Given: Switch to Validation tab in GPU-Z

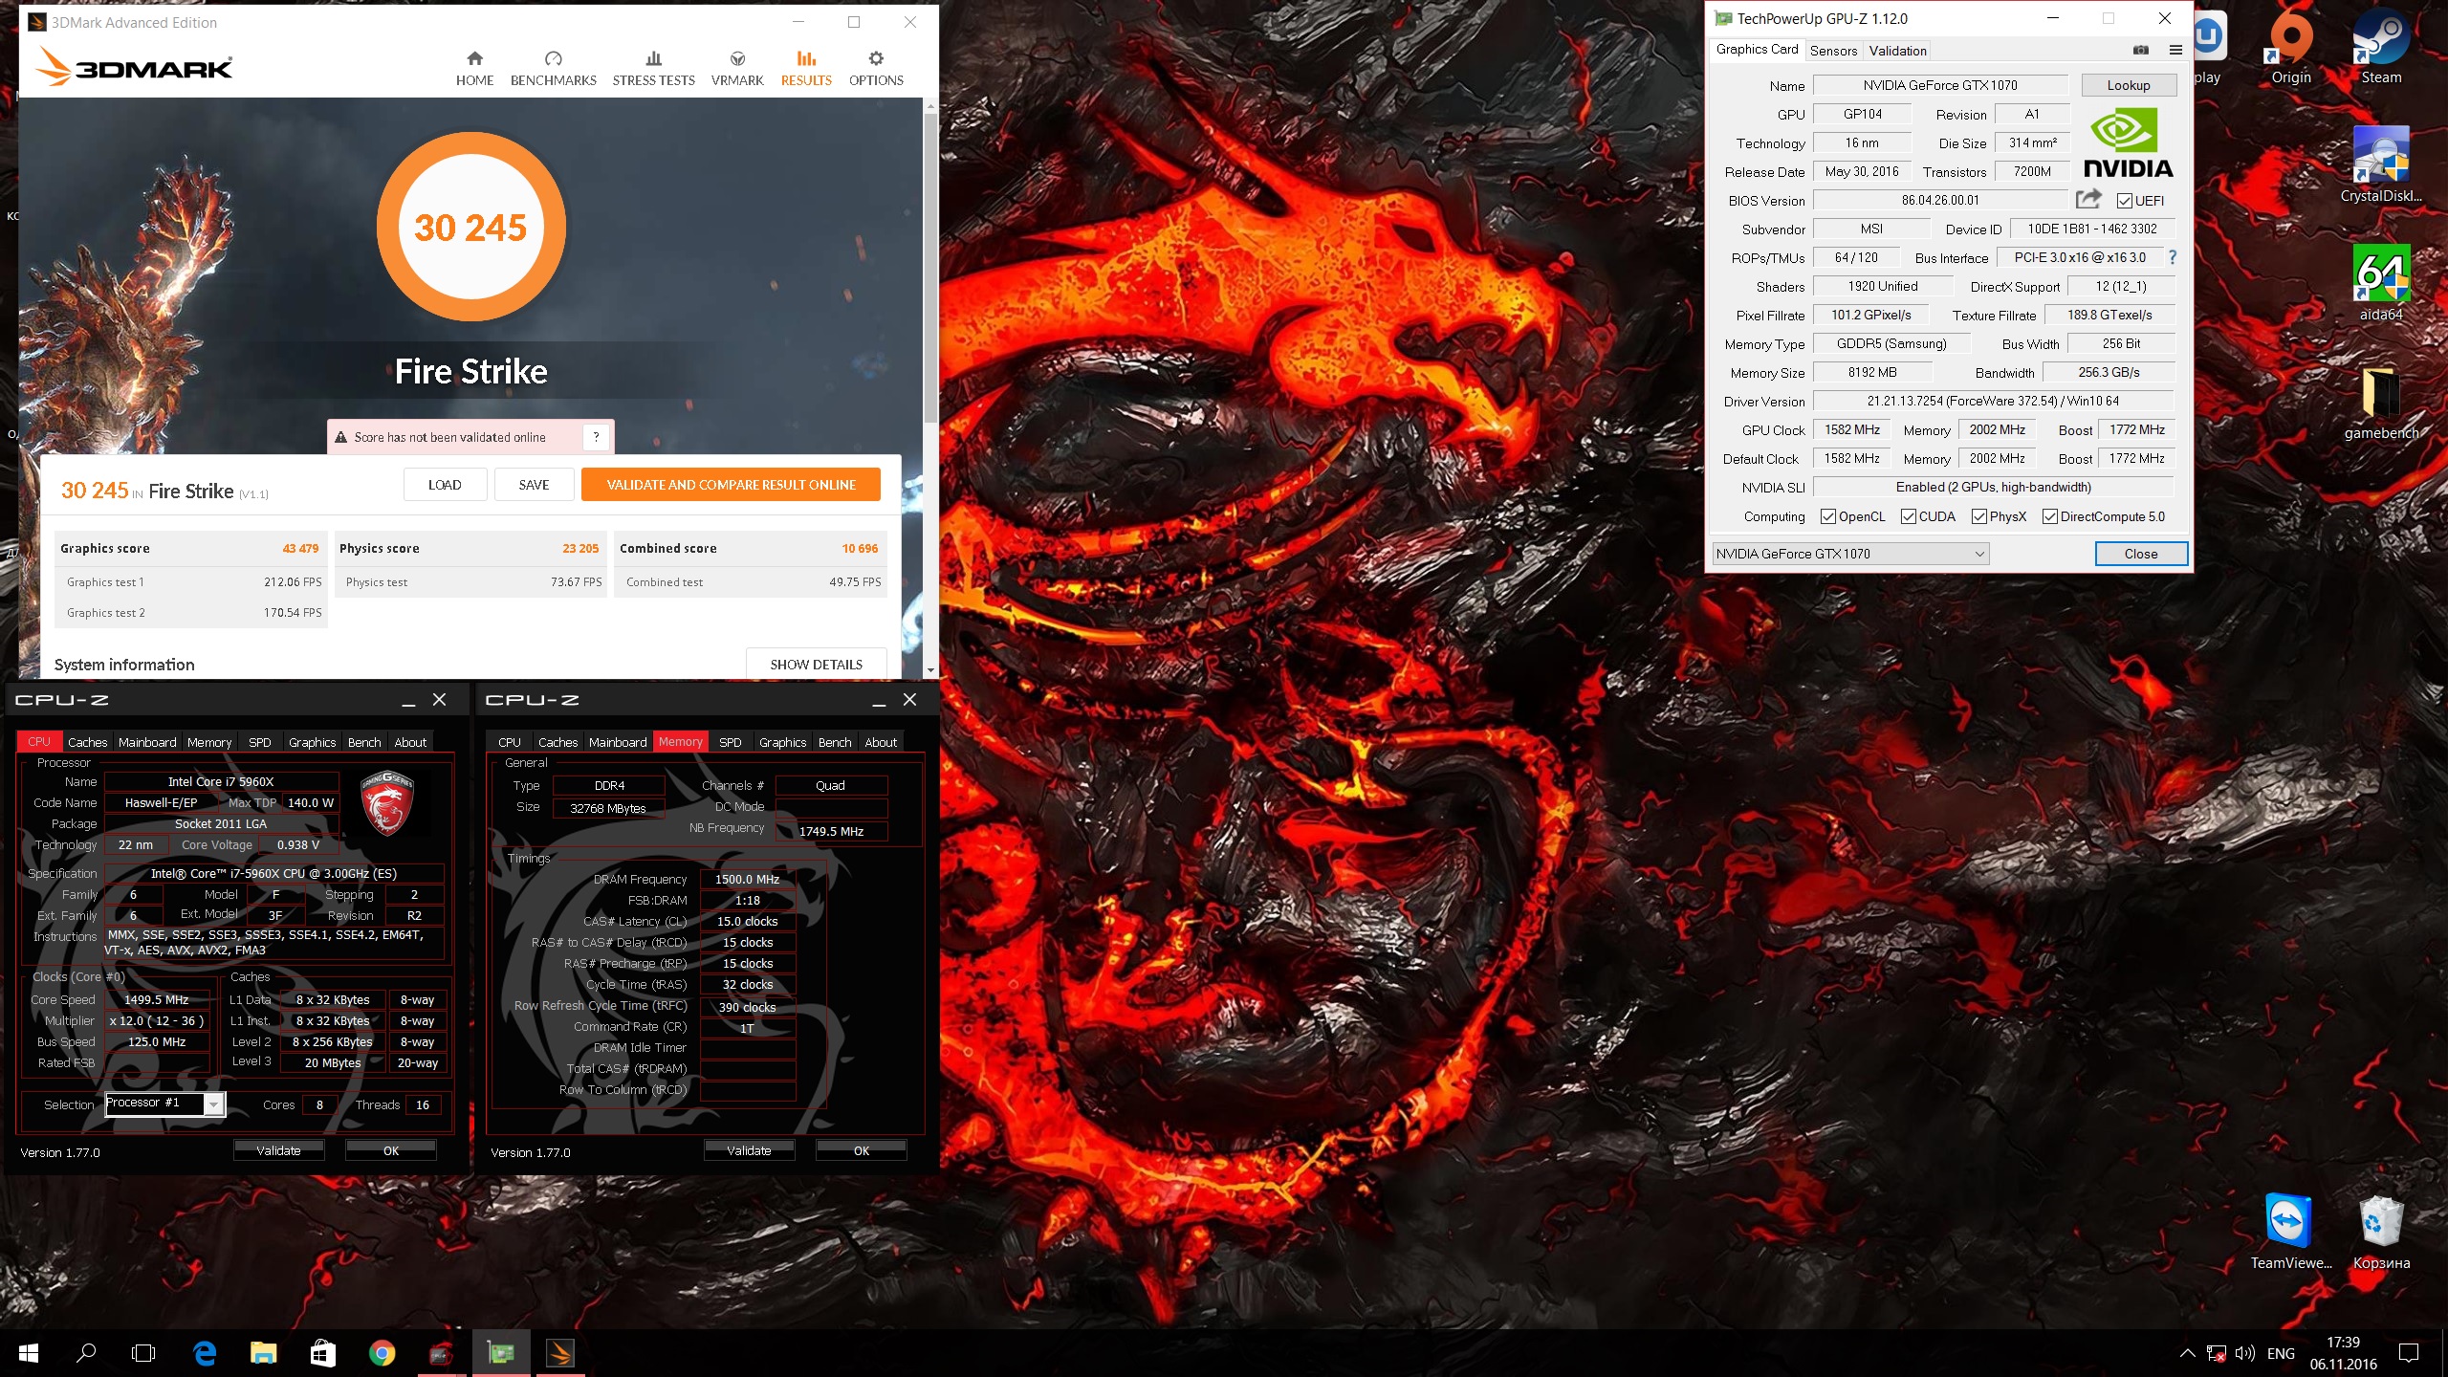Looking at the screenshot, I should coord(1897,51).
